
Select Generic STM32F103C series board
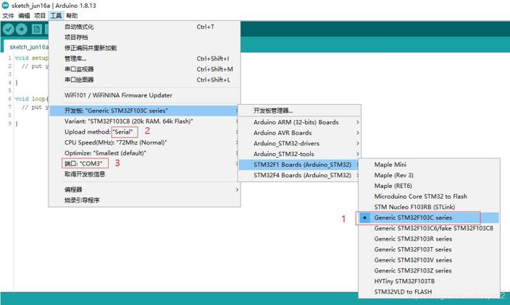tap(429, 218)
